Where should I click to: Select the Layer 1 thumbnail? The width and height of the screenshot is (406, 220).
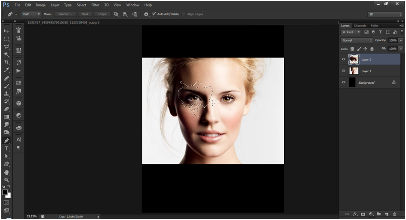pos(354,71)
